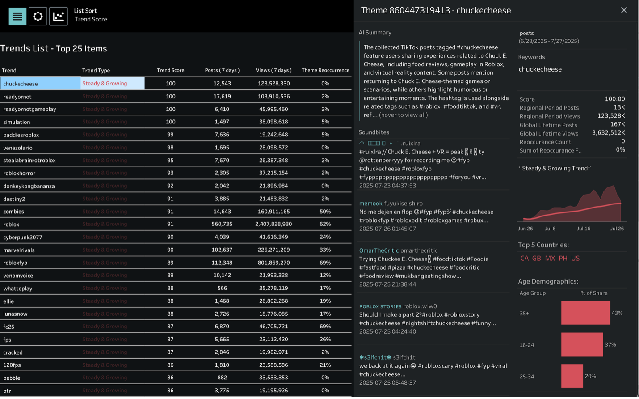
Task: Sort by the Trend Score column header
Action: (x=171, y=70)
